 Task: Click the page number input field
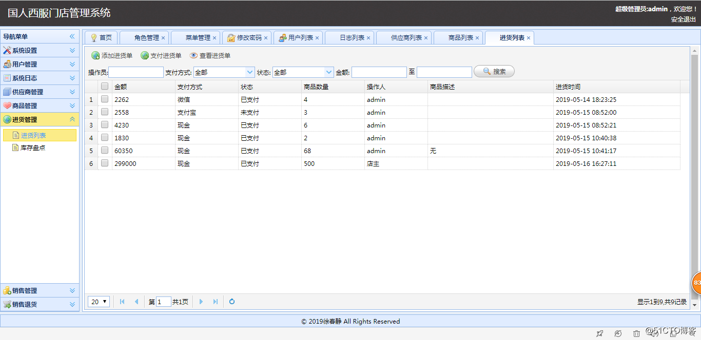(x=164, y=302)
